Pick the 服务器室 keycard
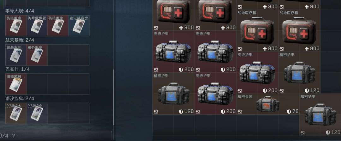The image size is (341, 141). click(x=37, y=55)
